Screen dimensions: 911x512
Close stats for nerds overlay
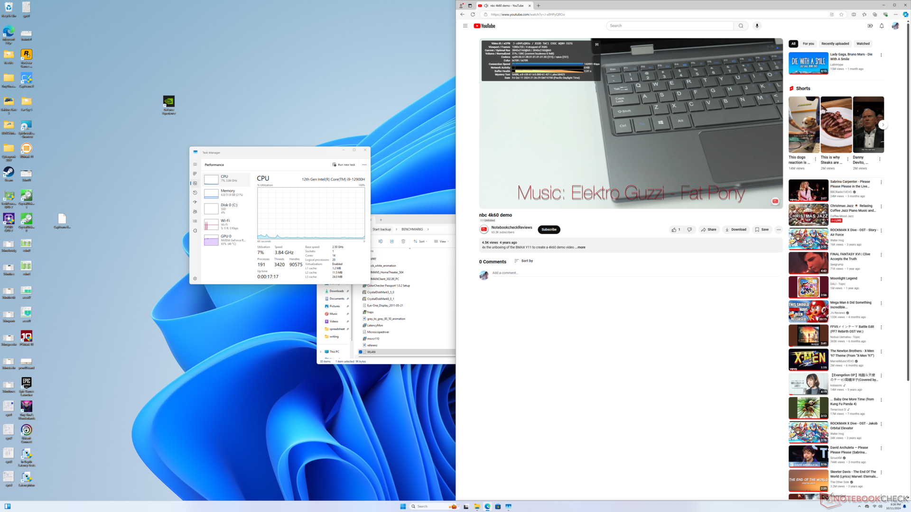click(596, 44)
